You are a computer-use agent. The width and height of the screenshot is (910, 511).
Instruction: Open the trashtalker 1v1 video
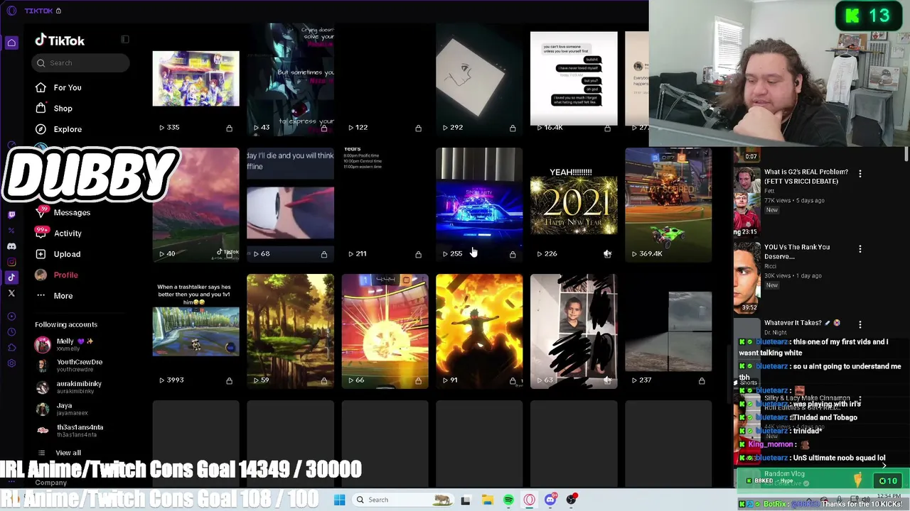point(196,331)
